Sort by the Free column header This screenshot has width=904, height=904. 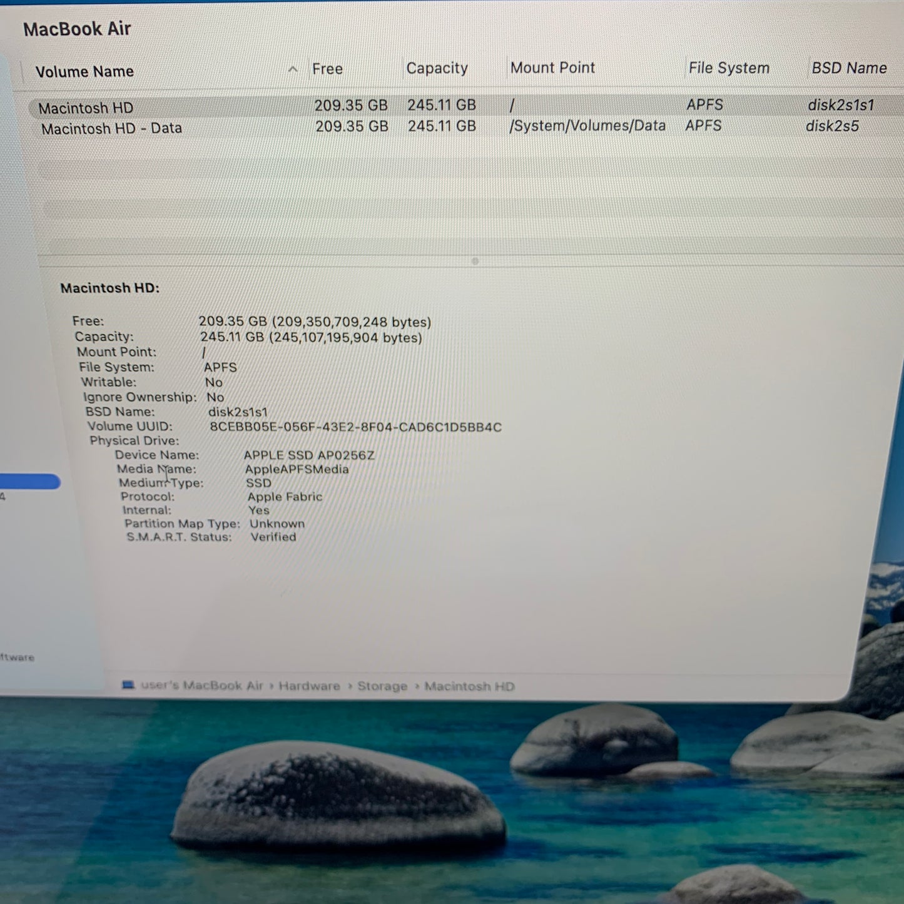click(x=327, y=69)
